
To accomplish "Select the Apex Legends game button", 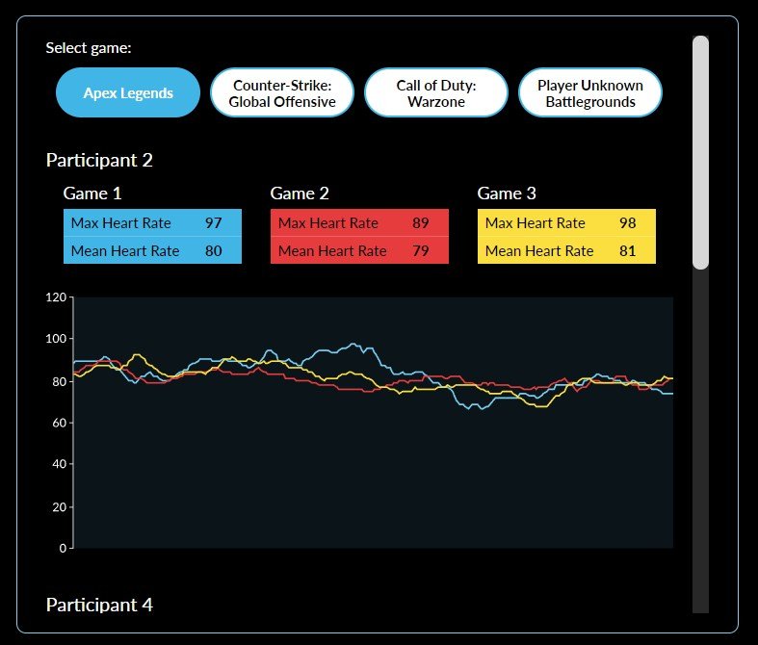I will (128, 93).
